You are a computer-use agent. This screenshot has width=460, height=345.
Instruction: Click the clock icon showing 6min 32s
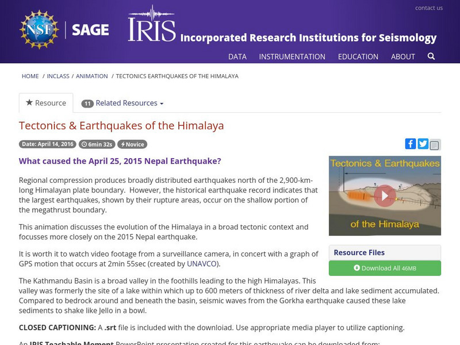coord(85,144)
